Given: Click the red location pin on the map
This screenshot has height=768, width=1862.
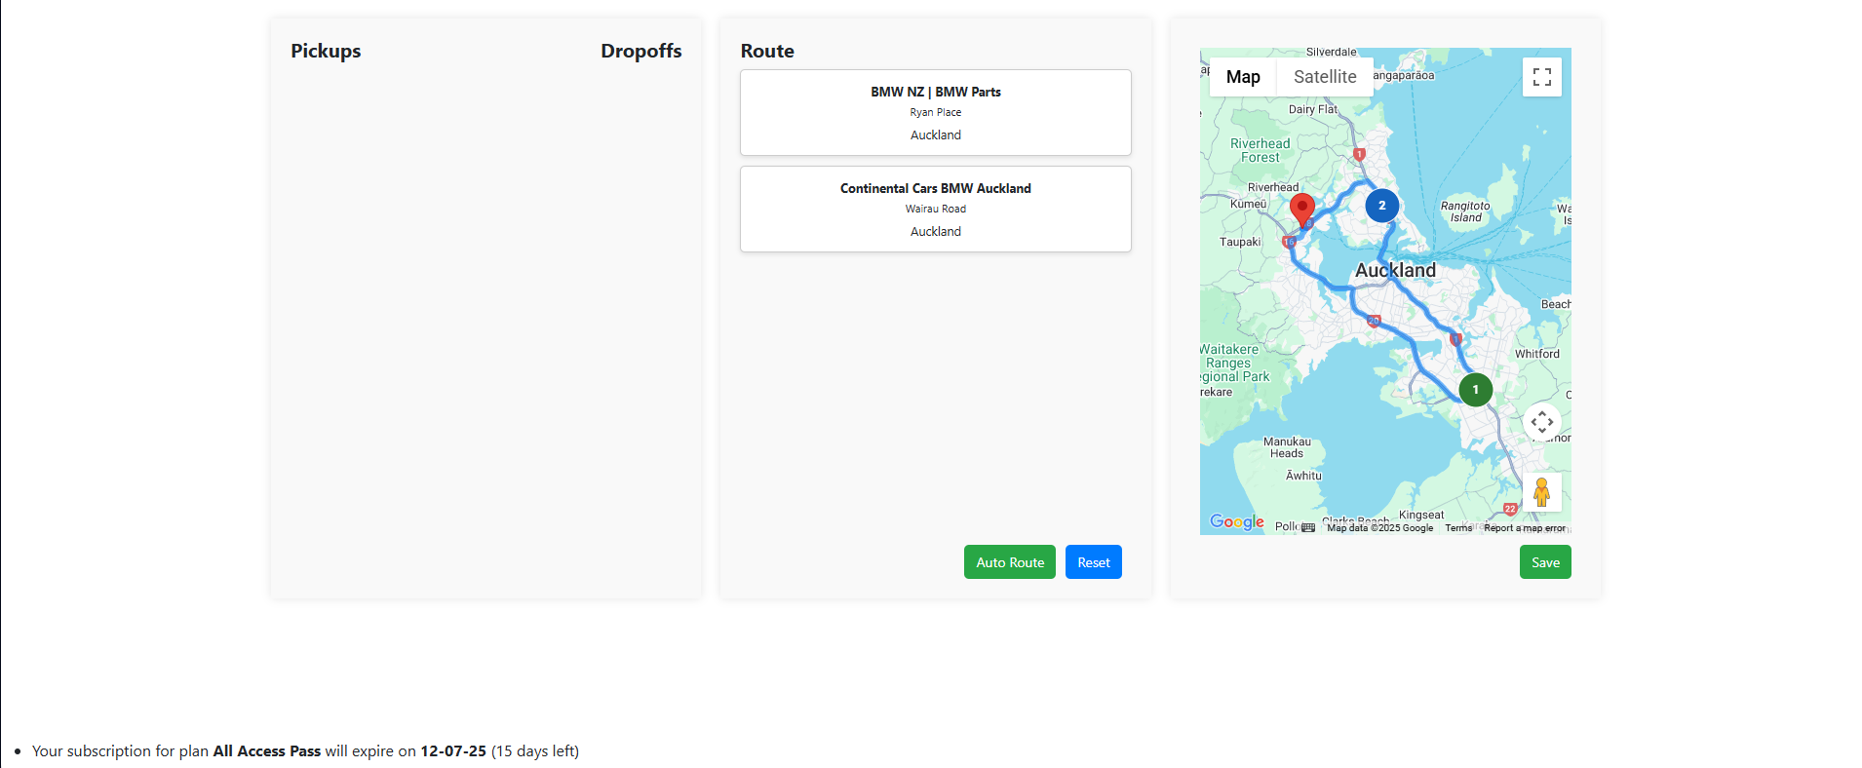Looking at the screenshot, I should 1301,210.
